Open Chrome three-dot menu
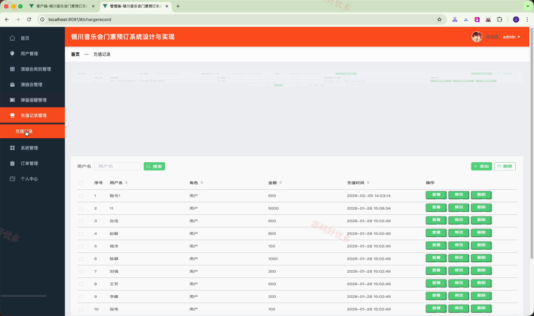The image size is (534, 316). [527, 19]
